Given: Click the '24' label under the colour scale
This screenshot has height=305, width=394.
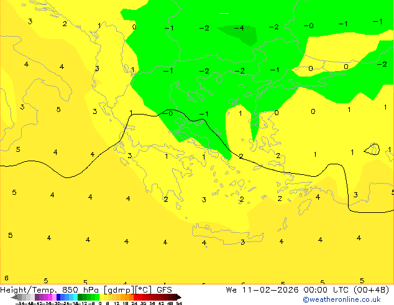Looking at the screenshot, I should click(x=134, y=303).
